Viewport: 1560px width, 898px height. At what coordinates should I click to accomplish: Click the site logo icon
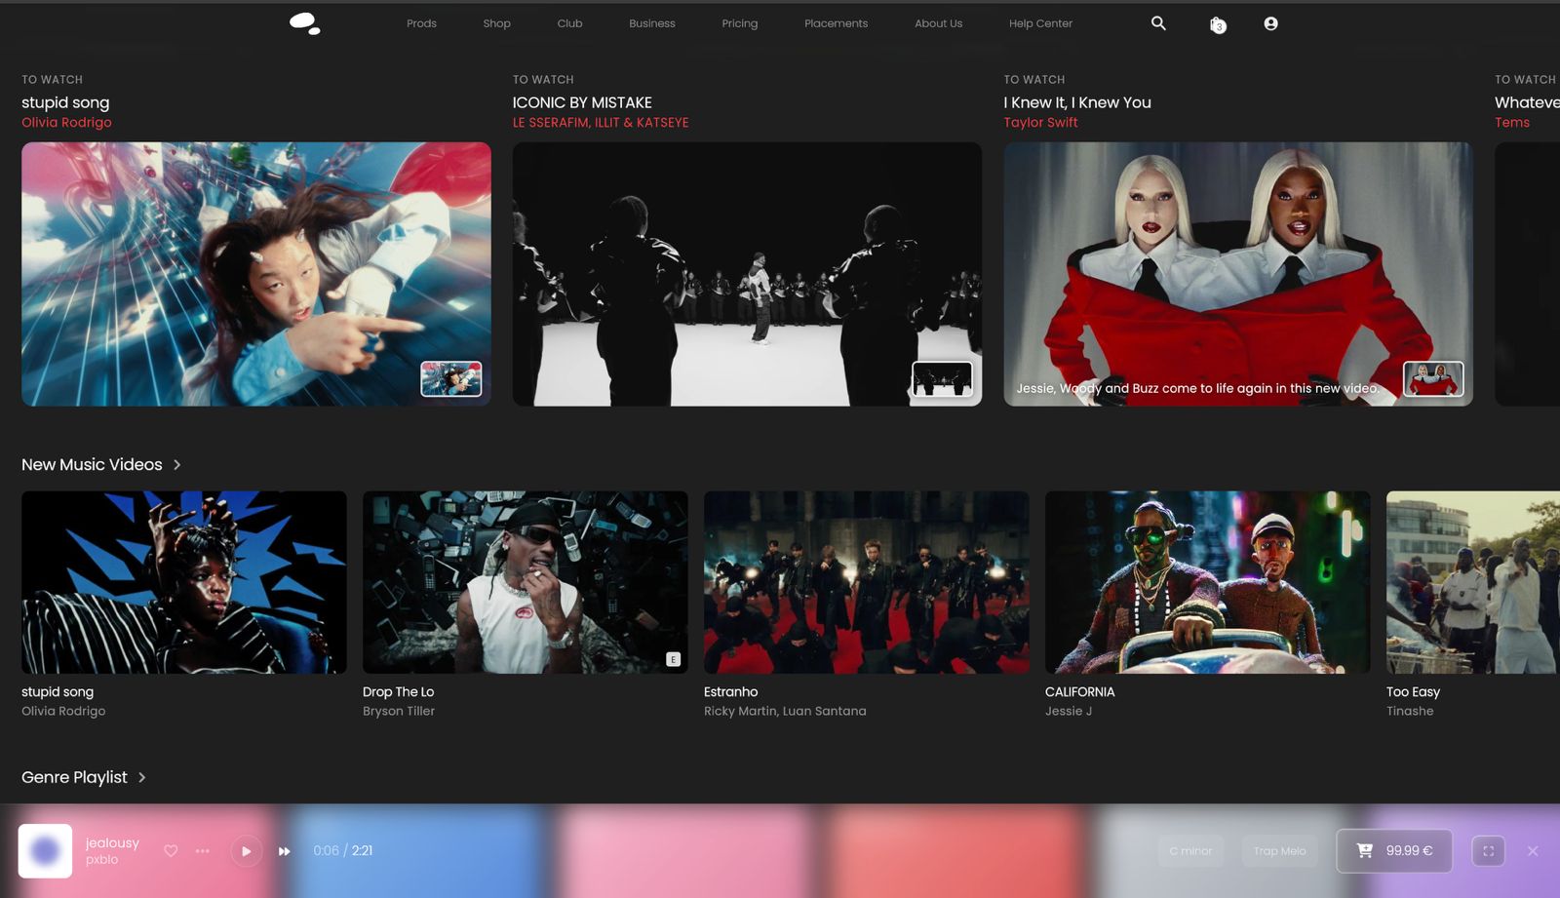coord(305,23)
